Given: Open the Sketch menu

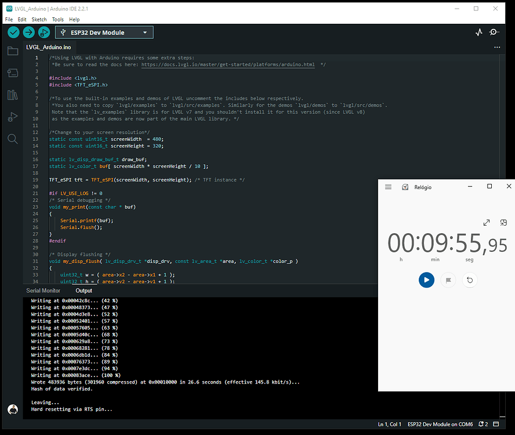Looking at the screenshot, I should [39, 19].
